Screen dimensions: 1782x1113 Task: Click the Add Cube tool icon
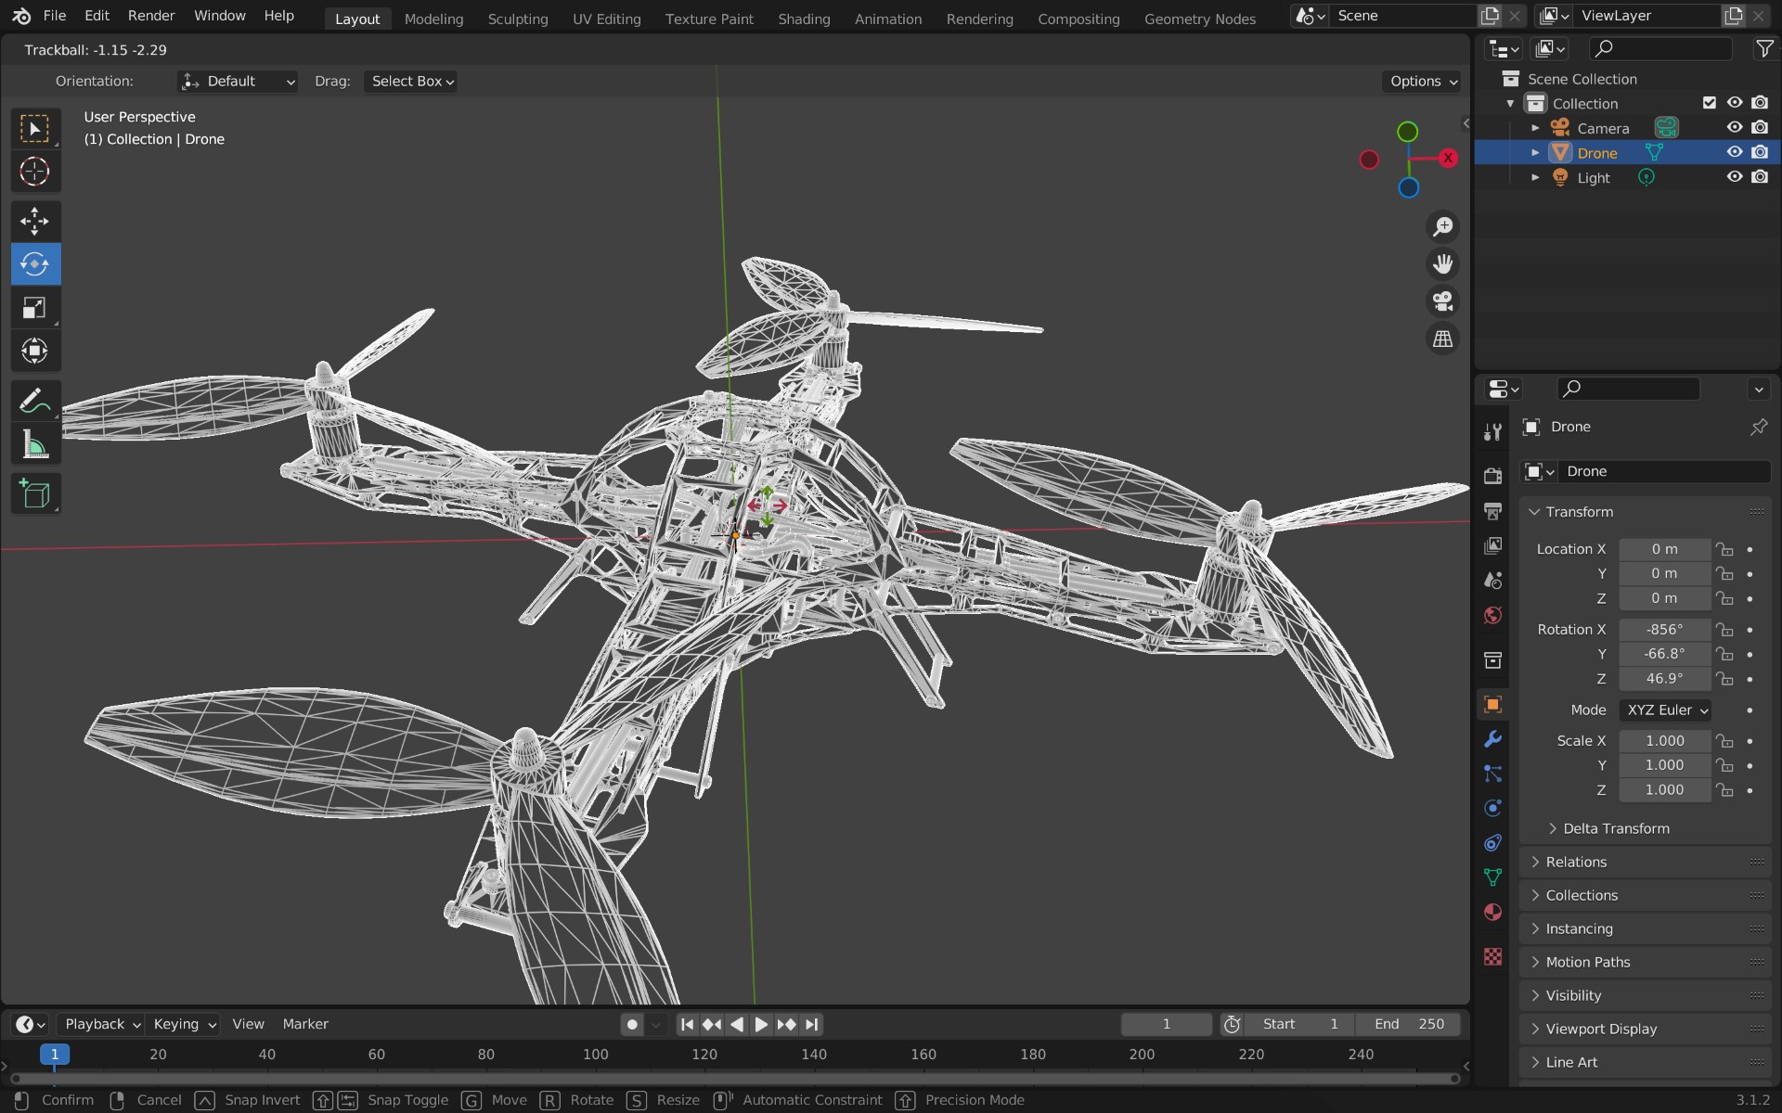(34, 494)
